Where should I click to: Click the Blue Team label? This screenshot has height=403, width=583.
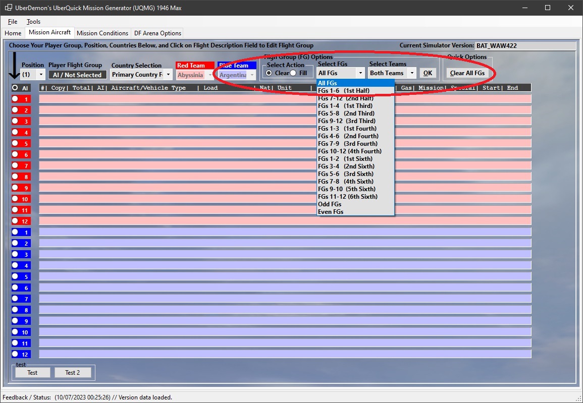[237, 66]
